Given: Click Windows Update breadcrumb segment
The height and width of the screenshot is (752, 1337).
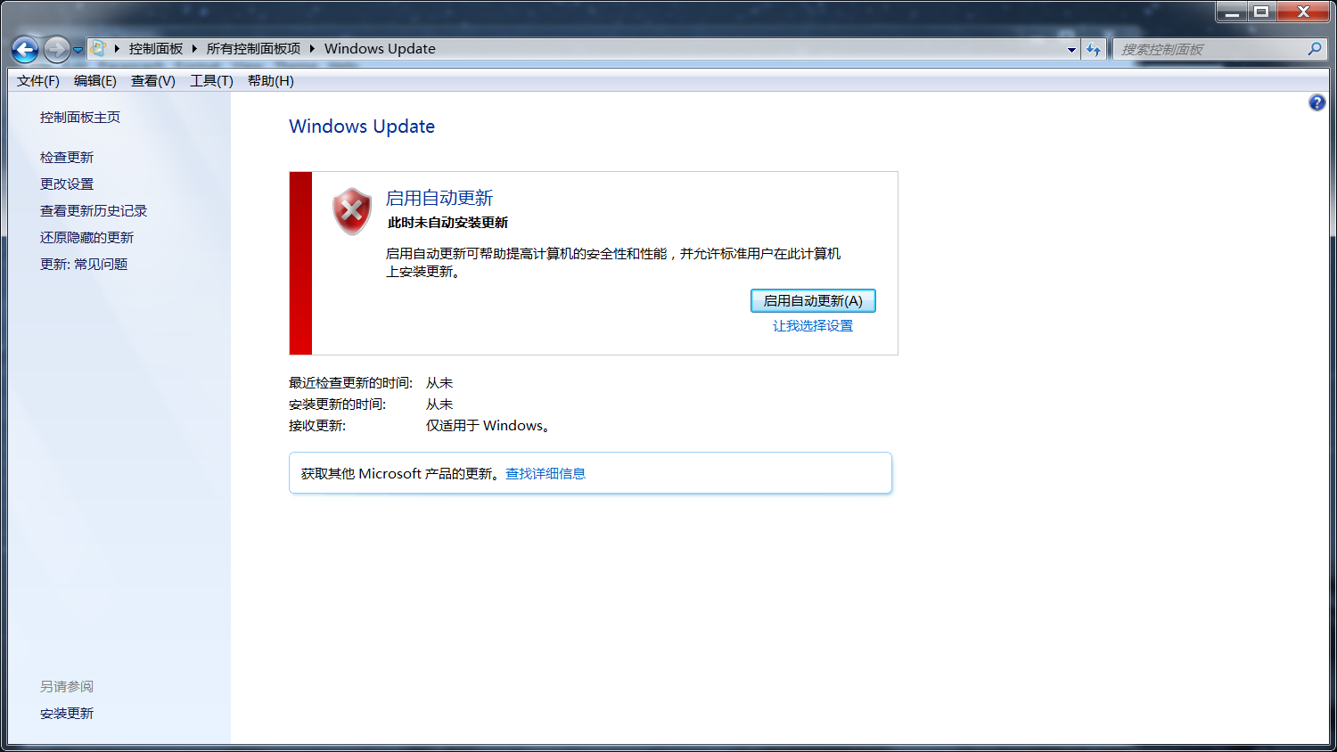Looking at the screenshot, I should coord(380,49).
